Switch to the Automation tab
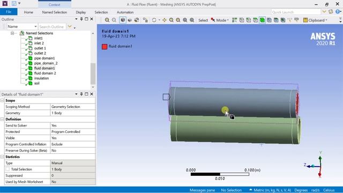 (x=125, y=12)
